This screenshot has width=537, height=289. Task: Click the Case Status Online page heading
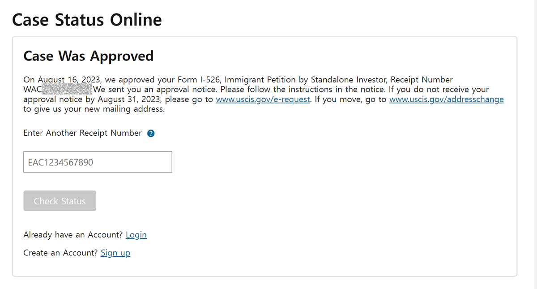87,20
